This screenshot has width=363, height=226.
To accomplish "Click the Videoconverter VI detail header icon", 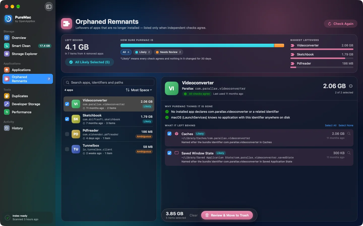I will coord(171,88).
